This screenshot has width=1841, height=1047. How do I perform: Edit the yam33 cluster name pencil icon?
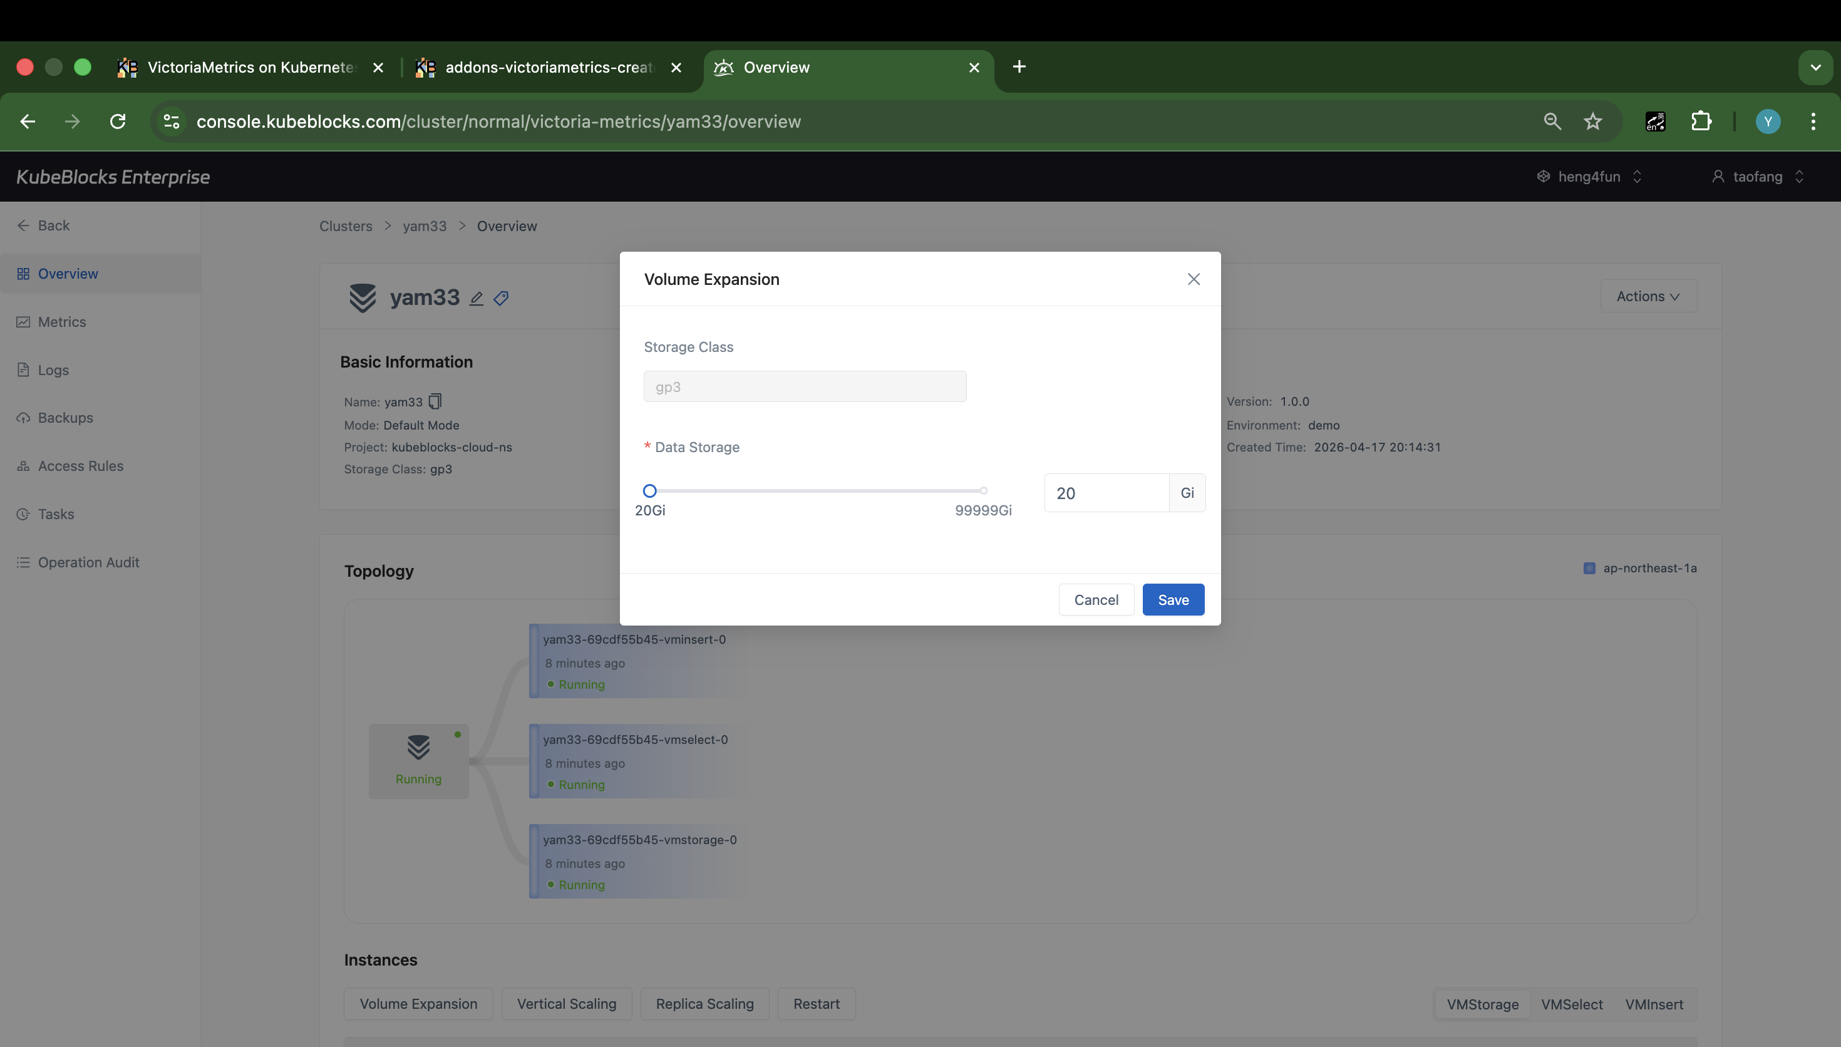click(476, 299)
